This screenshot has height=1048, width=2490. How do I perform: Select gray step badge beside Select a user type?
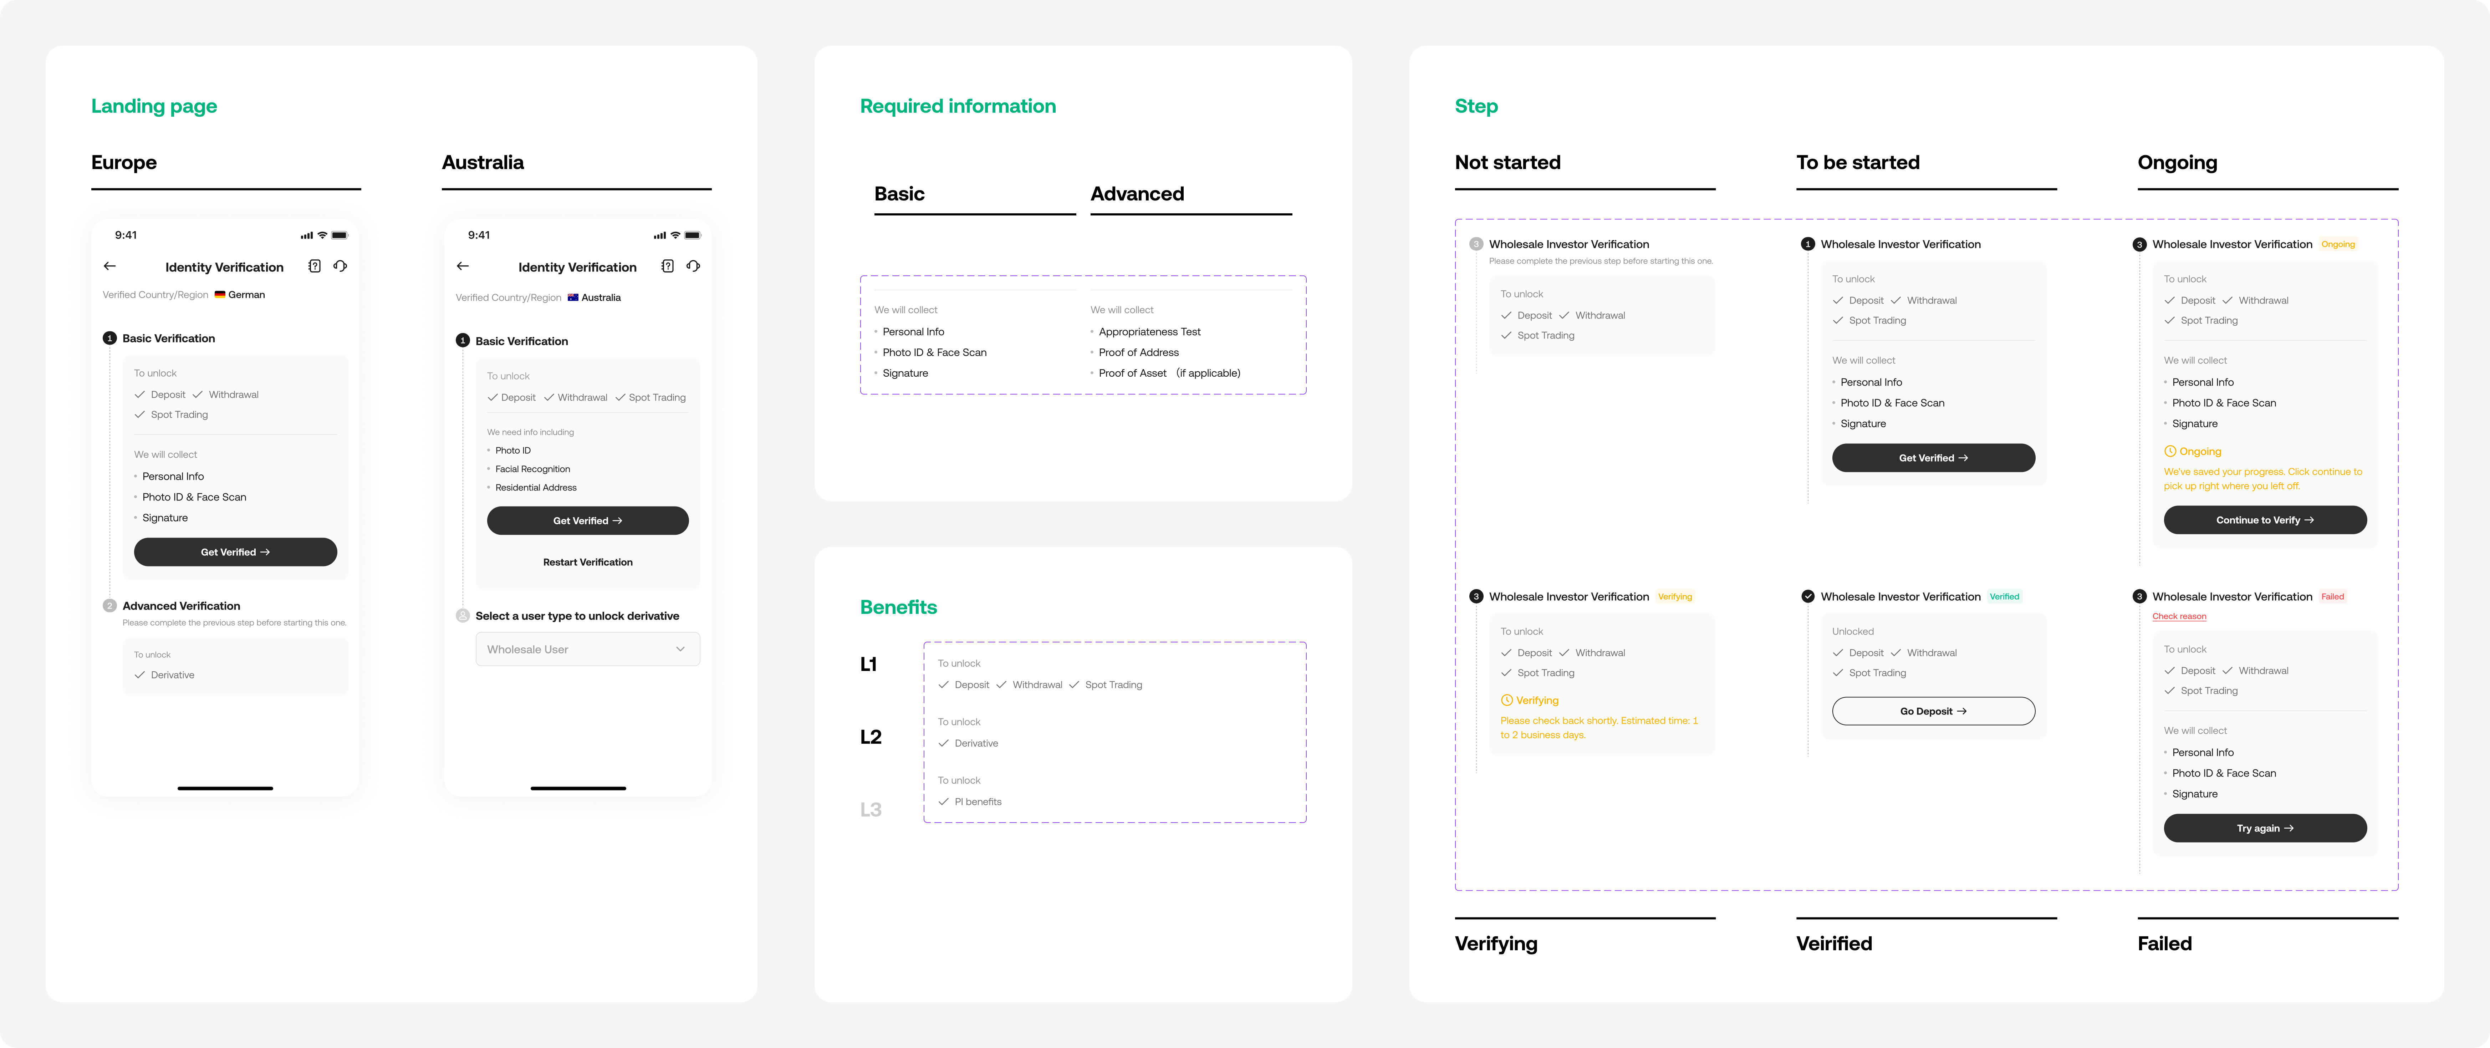462,616
